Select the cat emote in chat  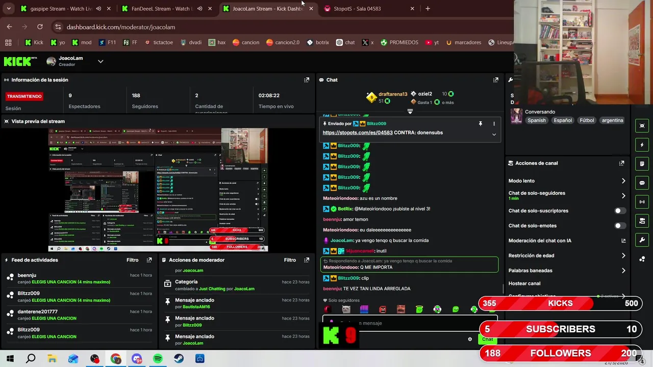point(346,309)
